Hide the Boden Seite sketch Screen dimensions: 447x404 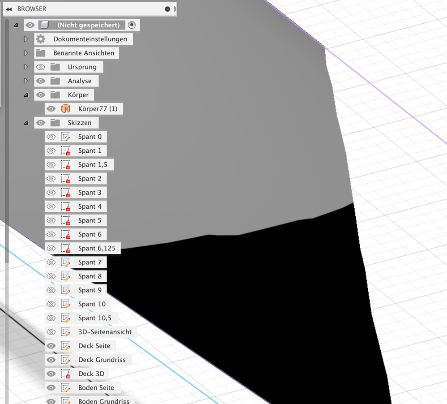click(51, 388)
